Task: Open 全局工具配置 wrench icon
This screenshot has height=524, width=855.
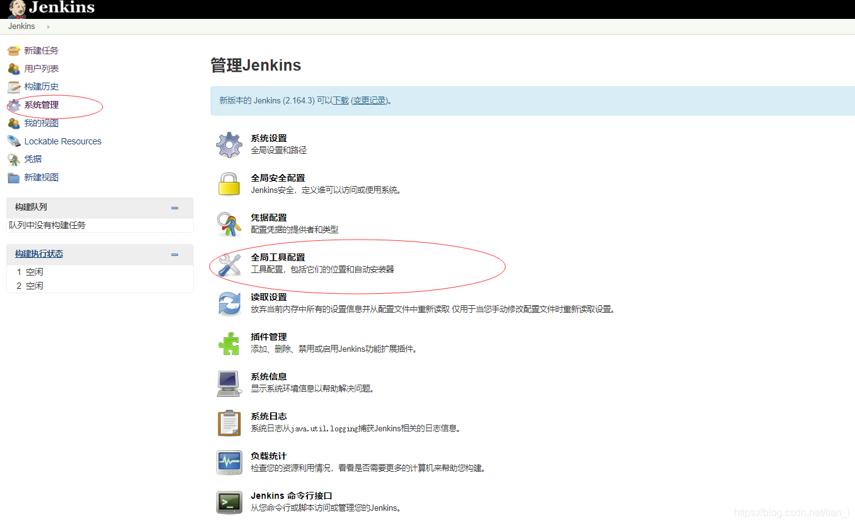Action: 229,265
